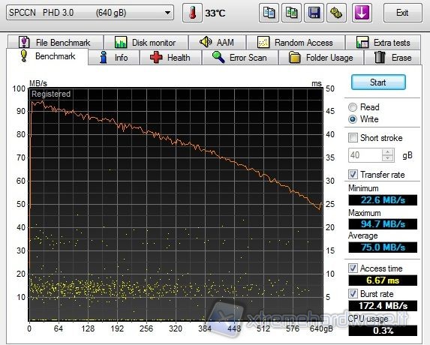Click the purple down-arrow minimize-to-tray icon
Viewport: 430px width, 345px height.
pos(362,13)
